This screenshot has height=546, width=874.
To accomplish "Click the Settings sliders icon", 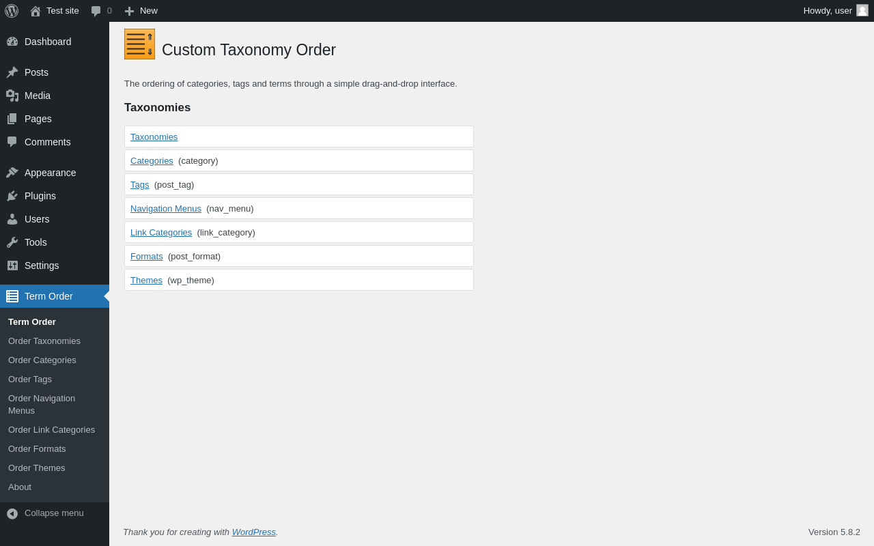I will tap(12, 265).
